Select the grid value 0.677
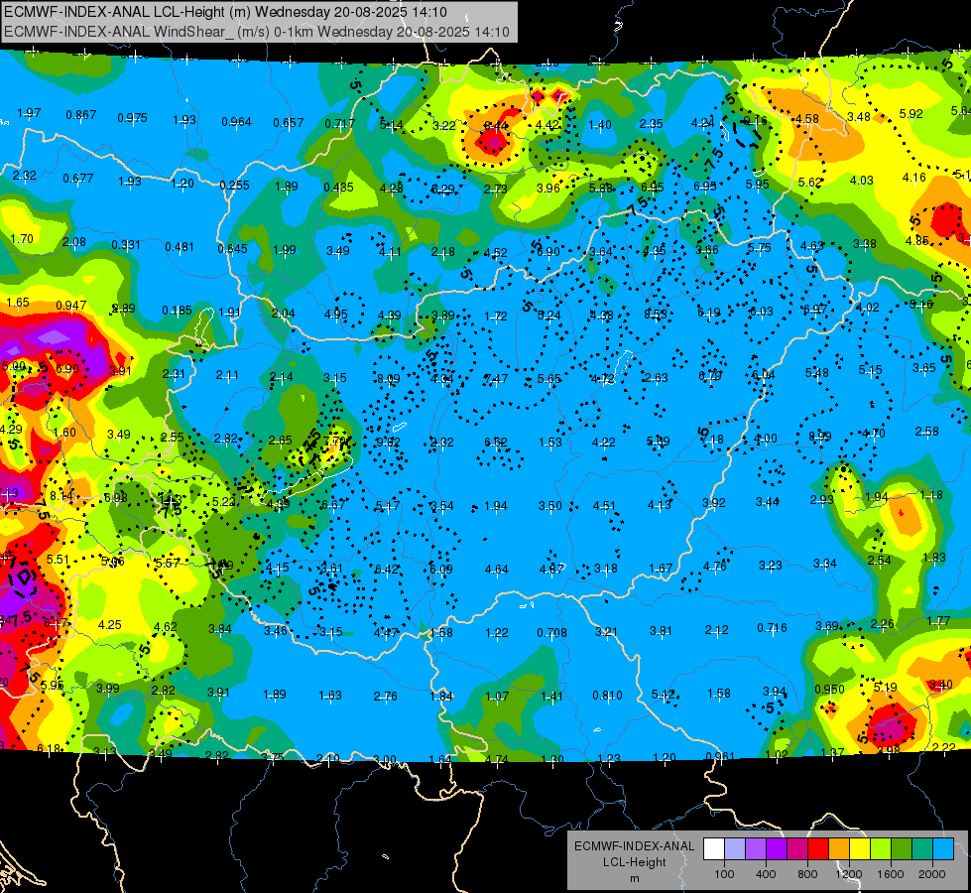 pyautogui.click(x=78, y=179)
